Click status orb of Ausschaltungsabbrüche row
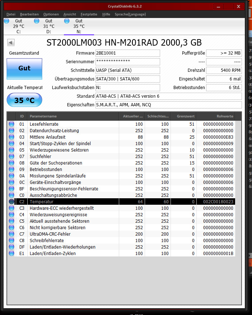Image resolution: width=252 pixels, height=315 pixels. pyautogui.click(x=11, y=195)
